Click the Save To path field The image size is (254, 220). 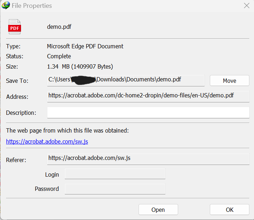pos(126,80)
